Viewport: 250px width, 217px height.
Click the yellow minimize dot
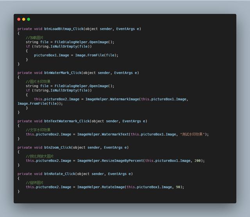point(24,19)
